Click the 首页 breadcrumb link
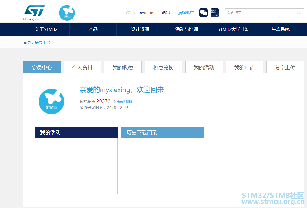Screen dimensions: 307x208 [27, 42]
